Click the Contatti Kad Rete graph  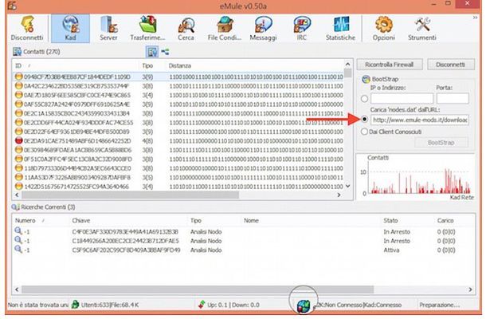(415, 177)
